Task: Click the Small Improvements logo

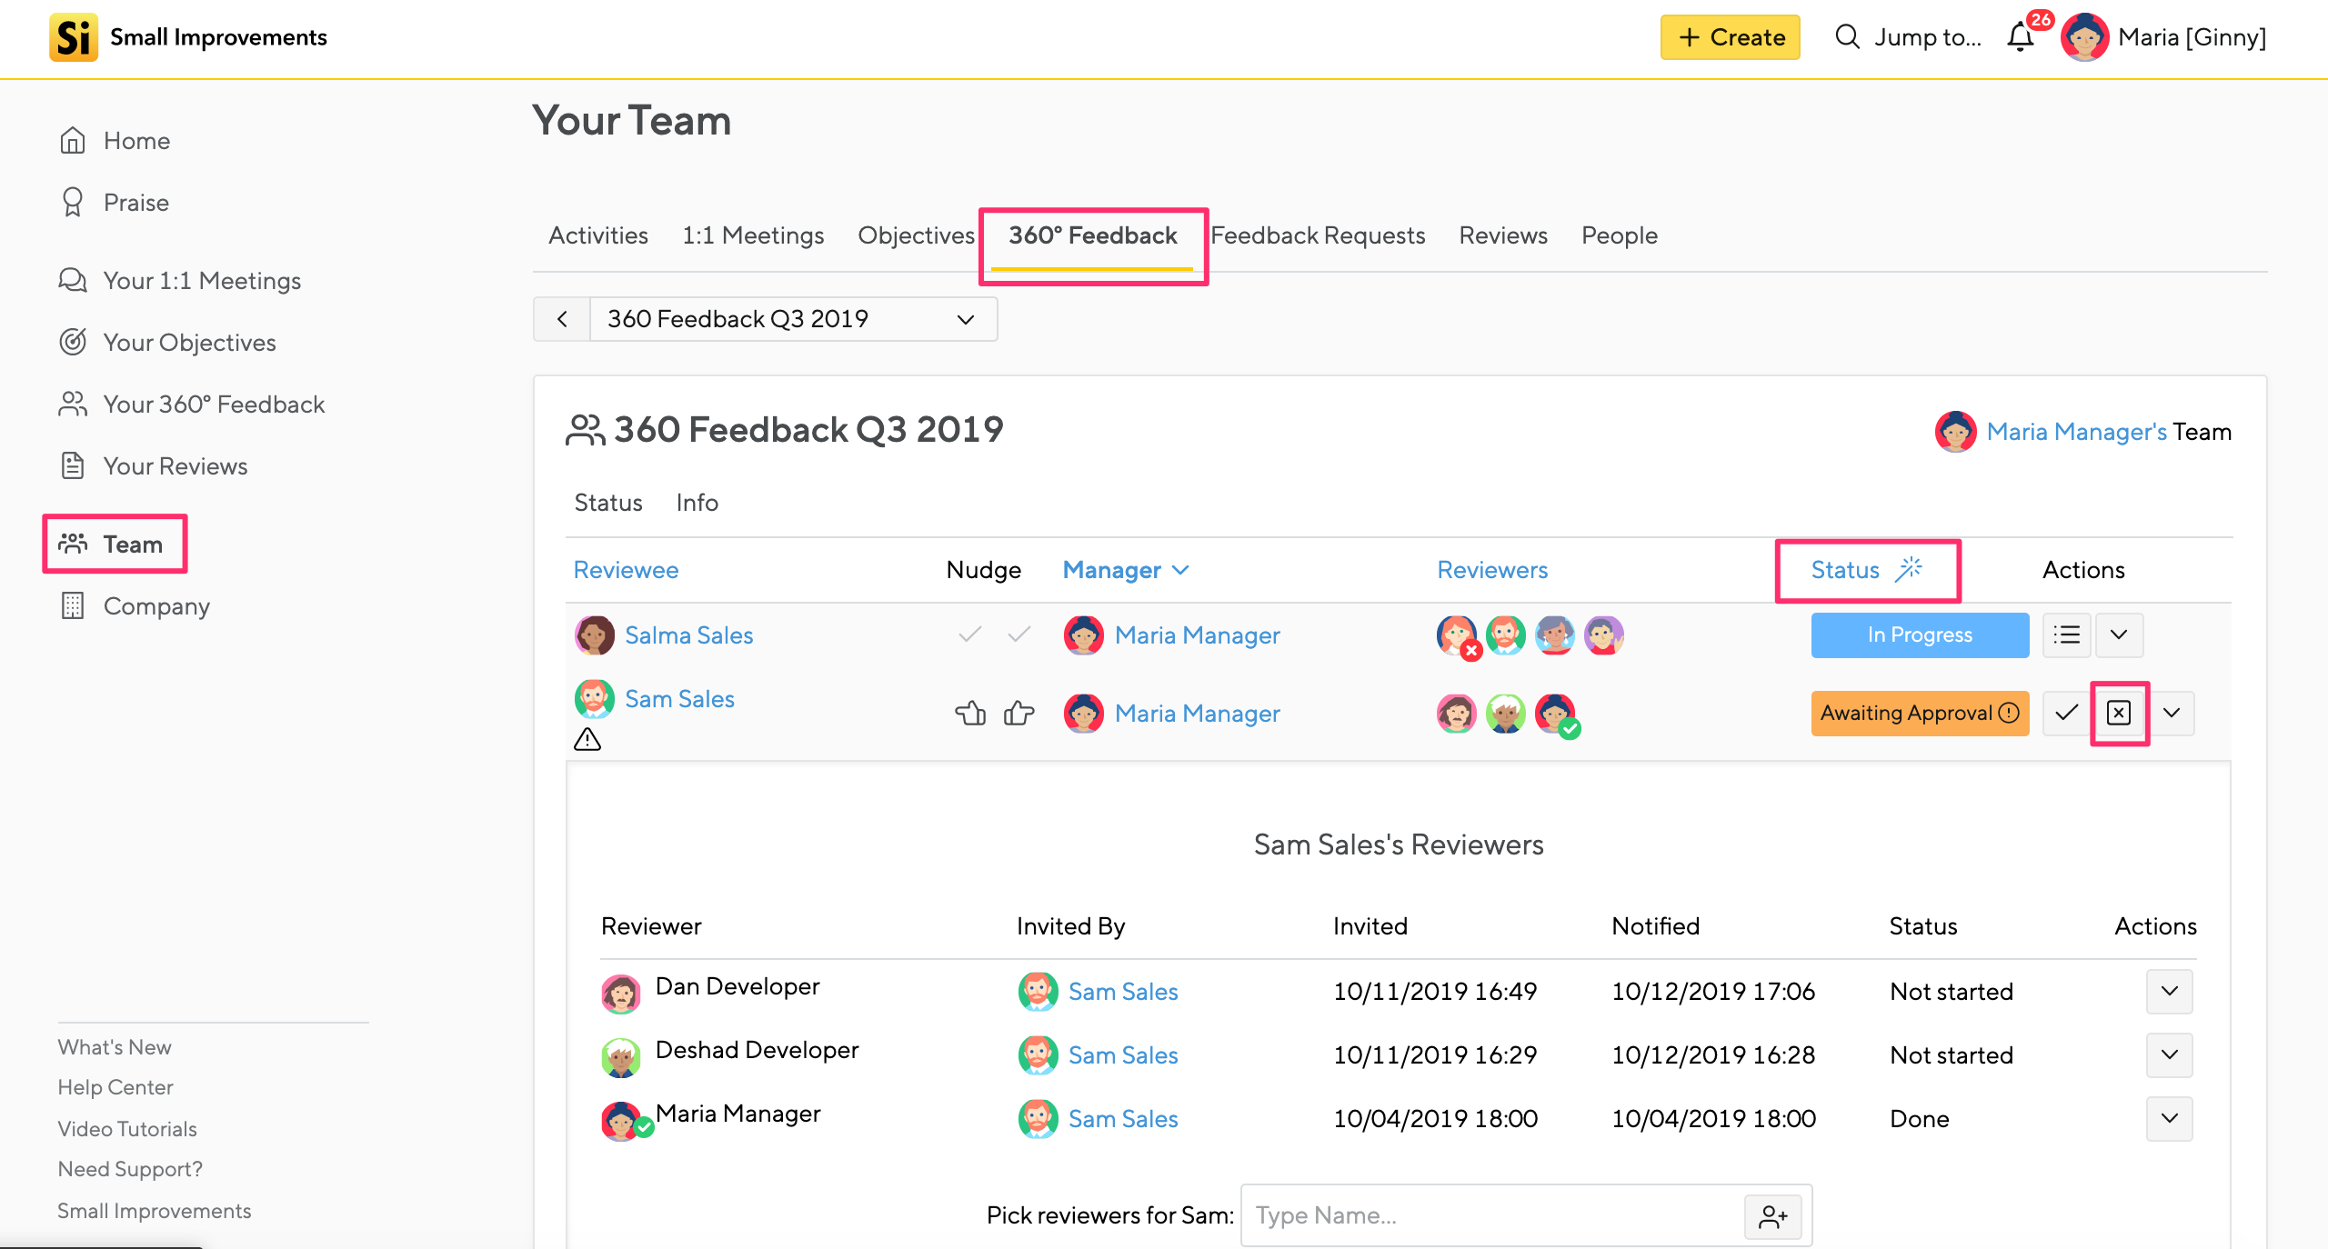Action: (73, 37)
